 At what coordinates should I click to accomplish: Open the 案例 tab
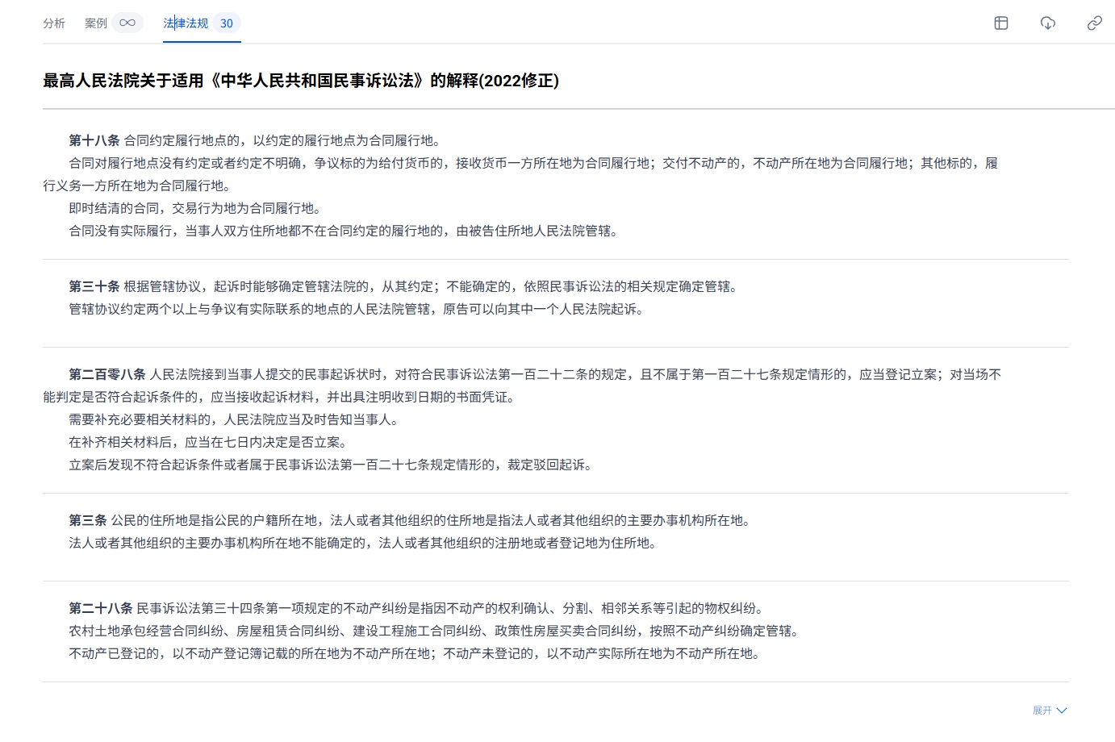96,23
